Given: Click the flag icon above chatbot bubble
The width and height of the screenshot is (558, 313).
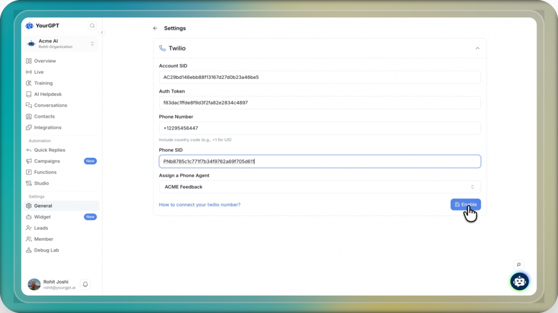Looking at the screenshot, I should (x=519, y=265).
